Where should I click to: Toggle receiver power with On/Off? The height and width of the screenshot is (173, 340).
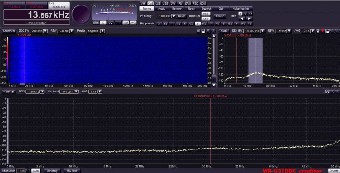tap(334, 171)
